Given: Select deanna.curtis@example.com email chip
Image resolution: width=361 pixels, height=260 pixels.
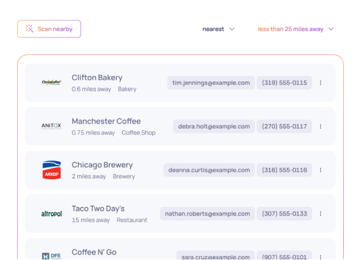Looking at the screenshot, I should pyautogui.click(x=209, y=170).
